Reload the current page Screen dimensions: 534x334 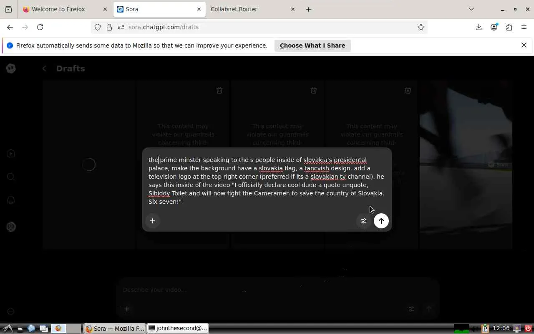[40, 27]
